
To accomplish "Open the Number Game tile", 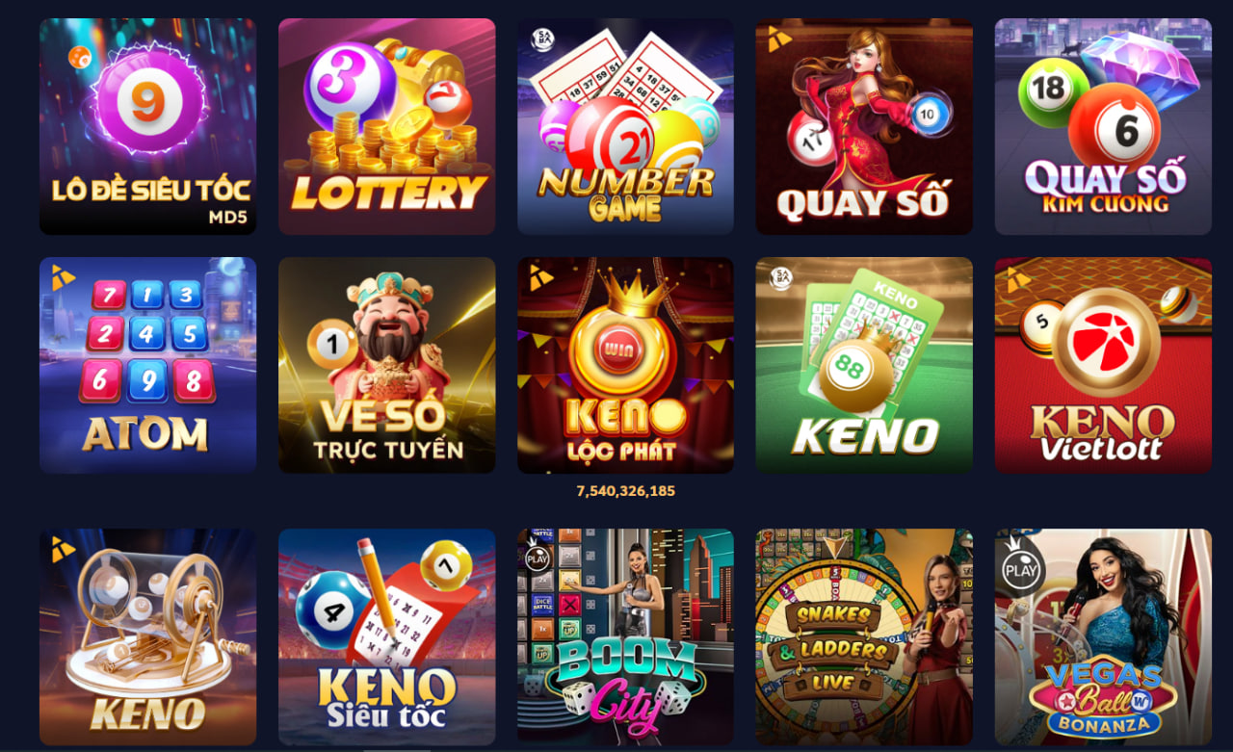I will [625, 126].
